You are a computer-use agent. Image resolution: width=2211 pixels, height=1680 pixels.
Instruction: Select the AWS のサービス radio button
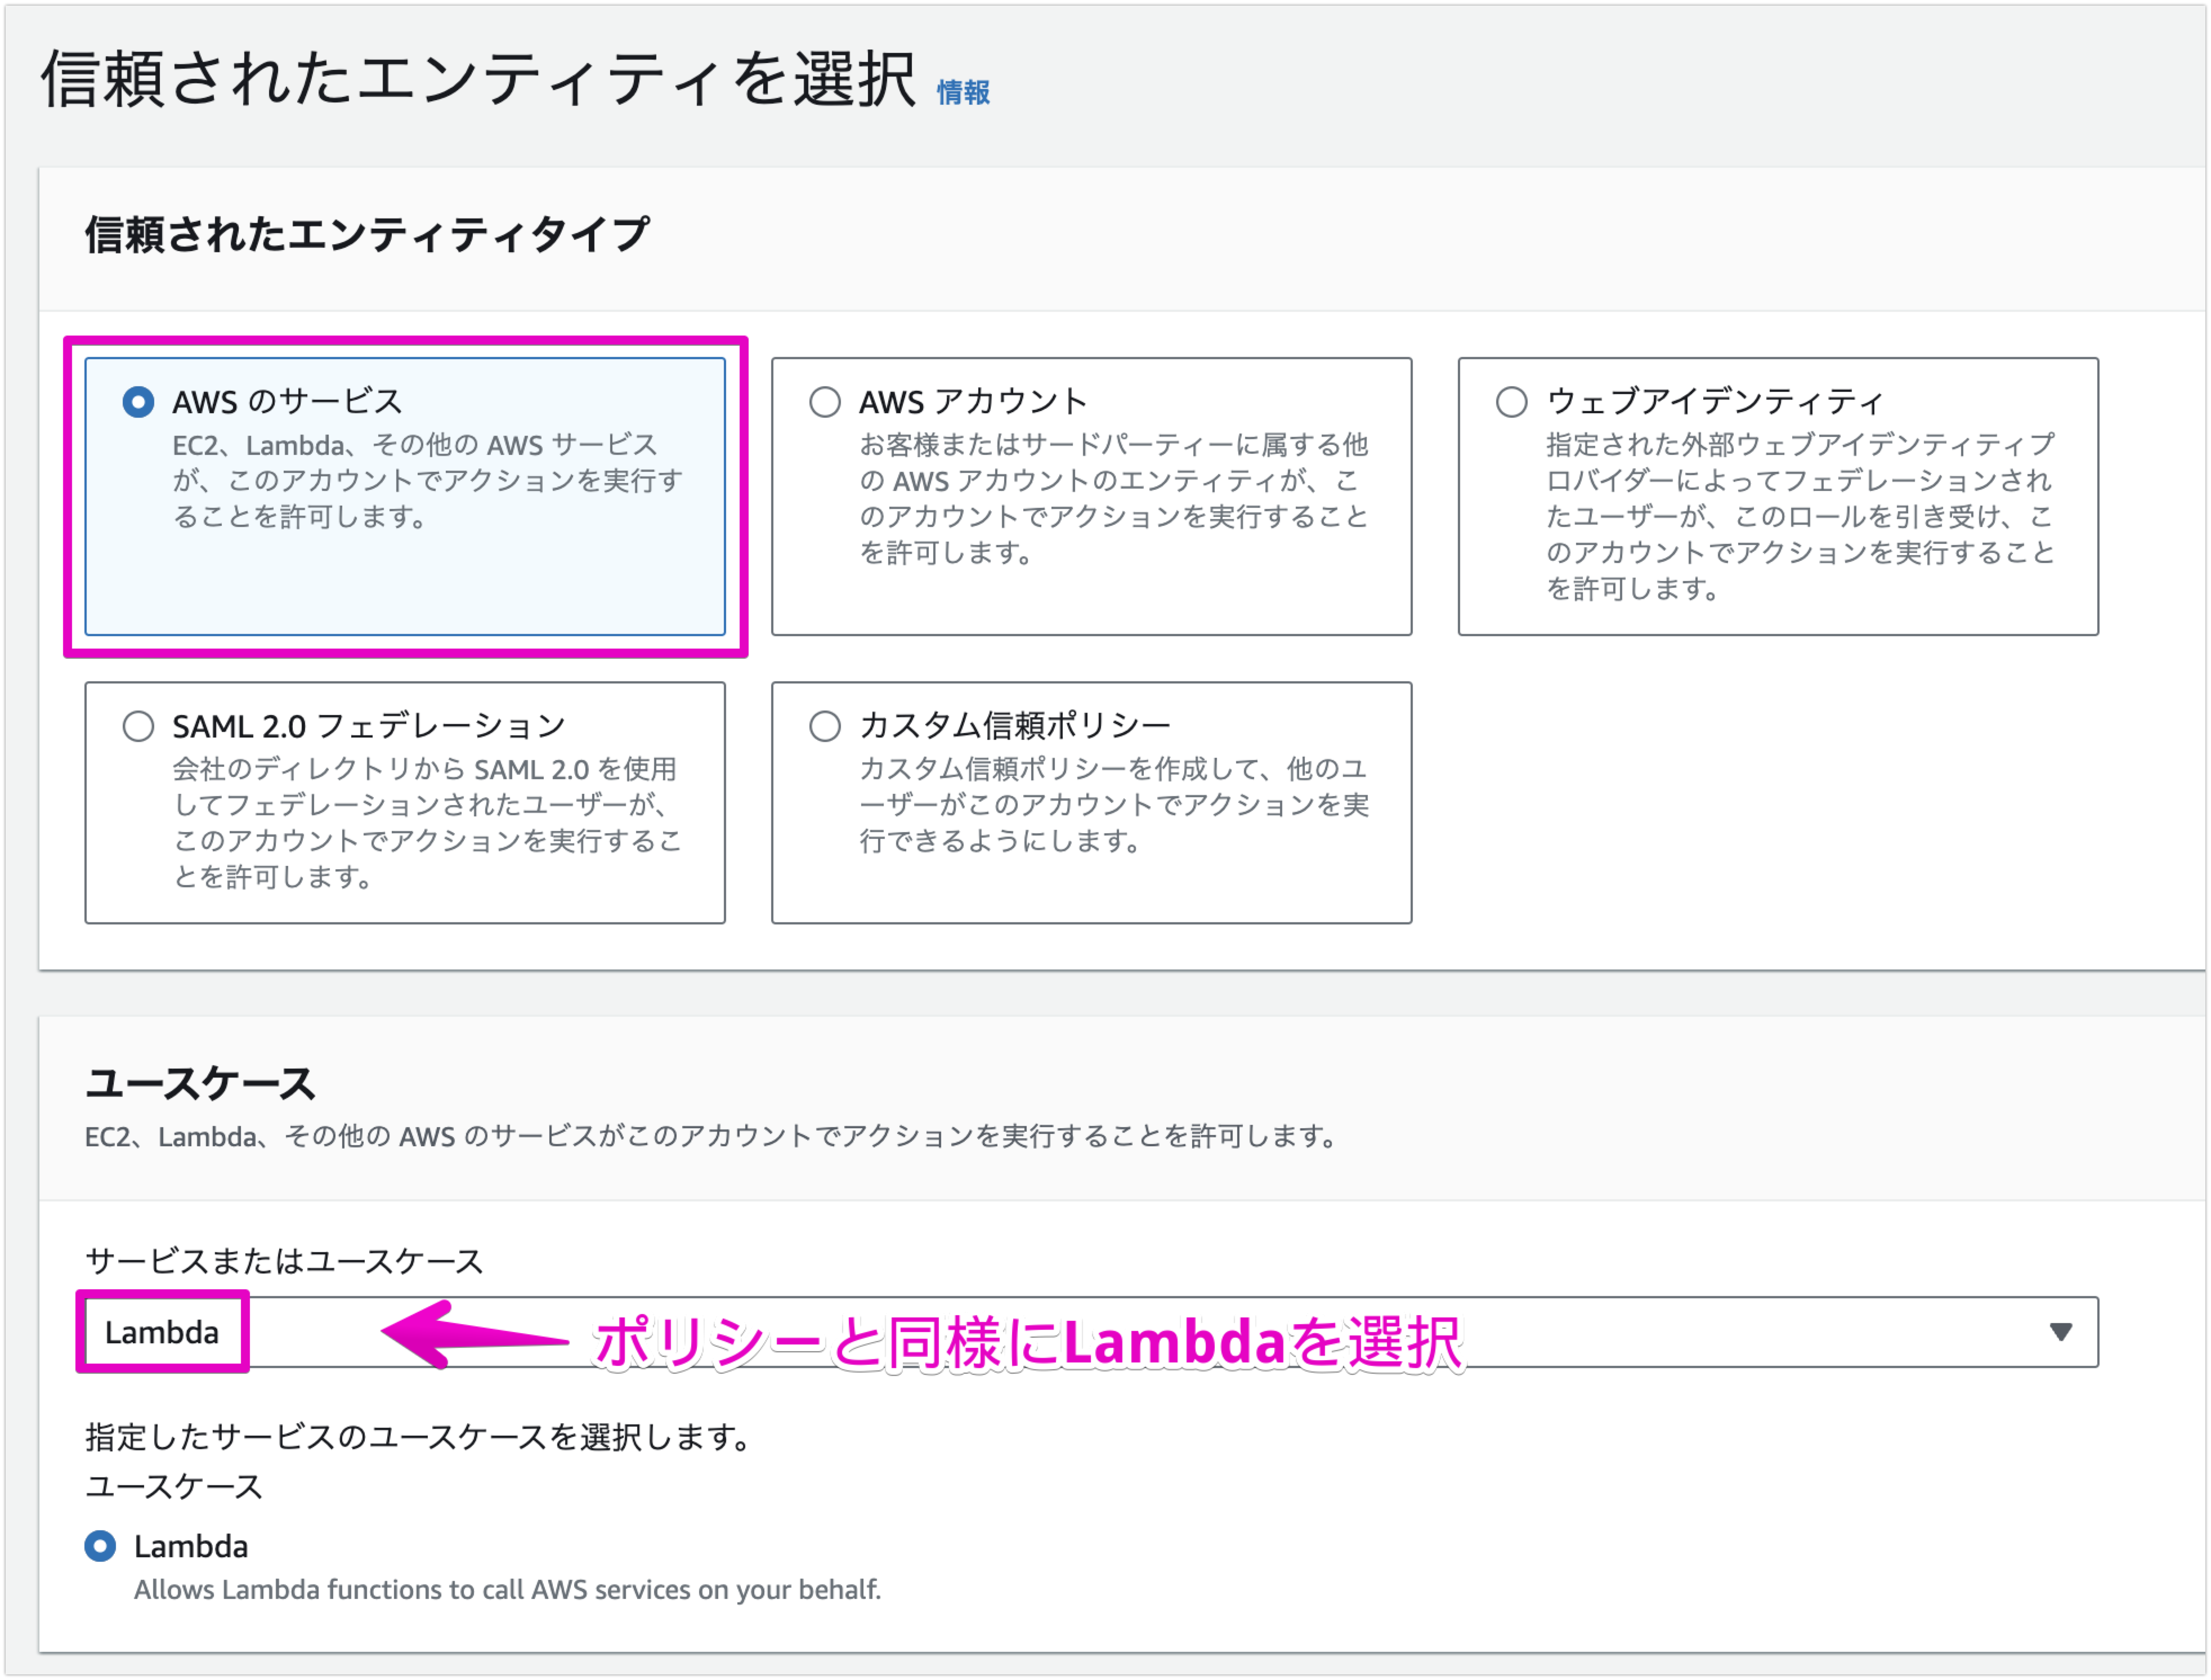coord(138,402)
